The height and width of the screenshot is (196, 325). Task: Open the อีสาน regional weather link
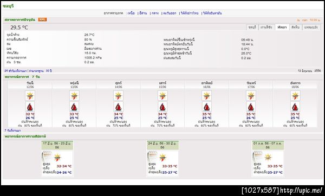(x=143, y=13)
